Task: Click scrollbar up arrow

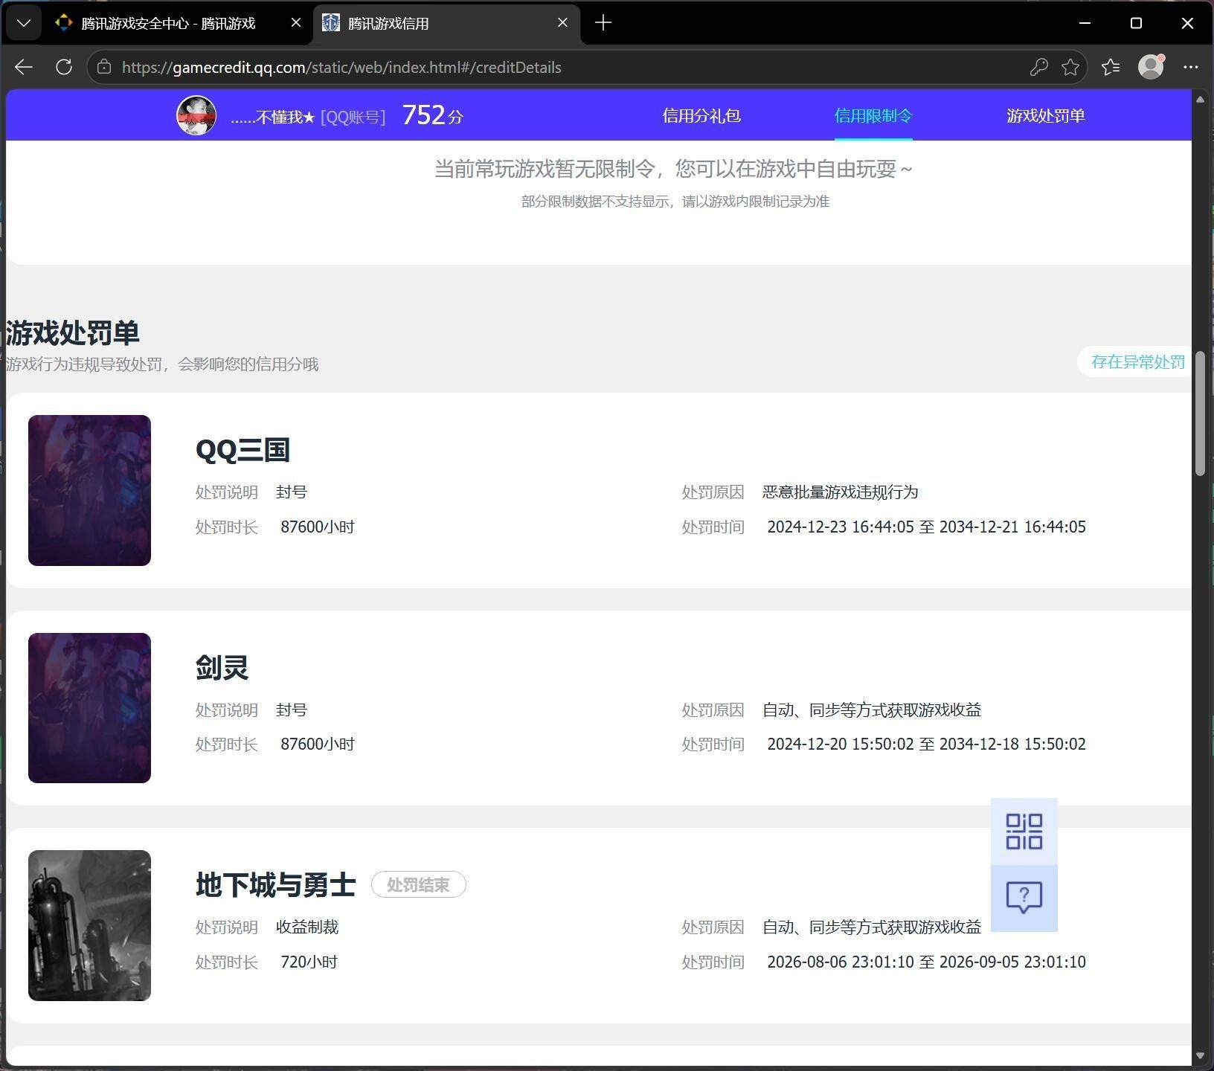Action: click(1200, 98)
